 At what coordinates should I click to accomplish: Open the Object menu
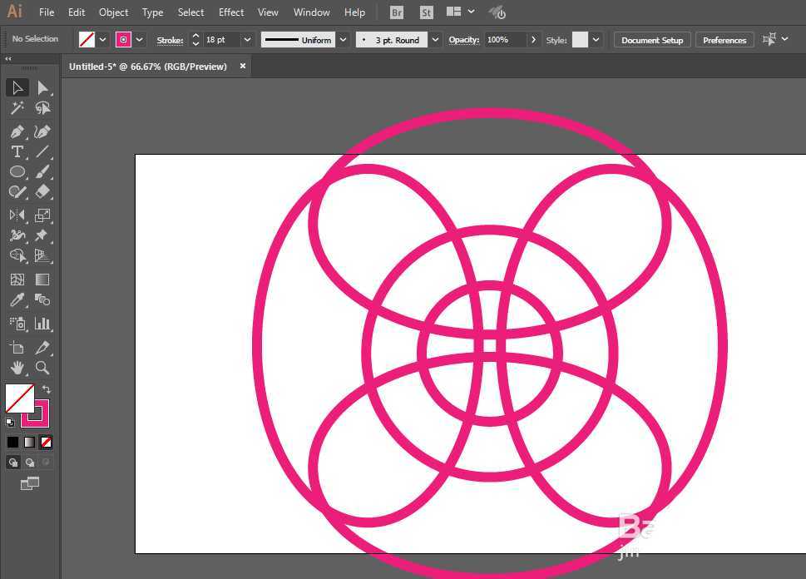[113, 12]
